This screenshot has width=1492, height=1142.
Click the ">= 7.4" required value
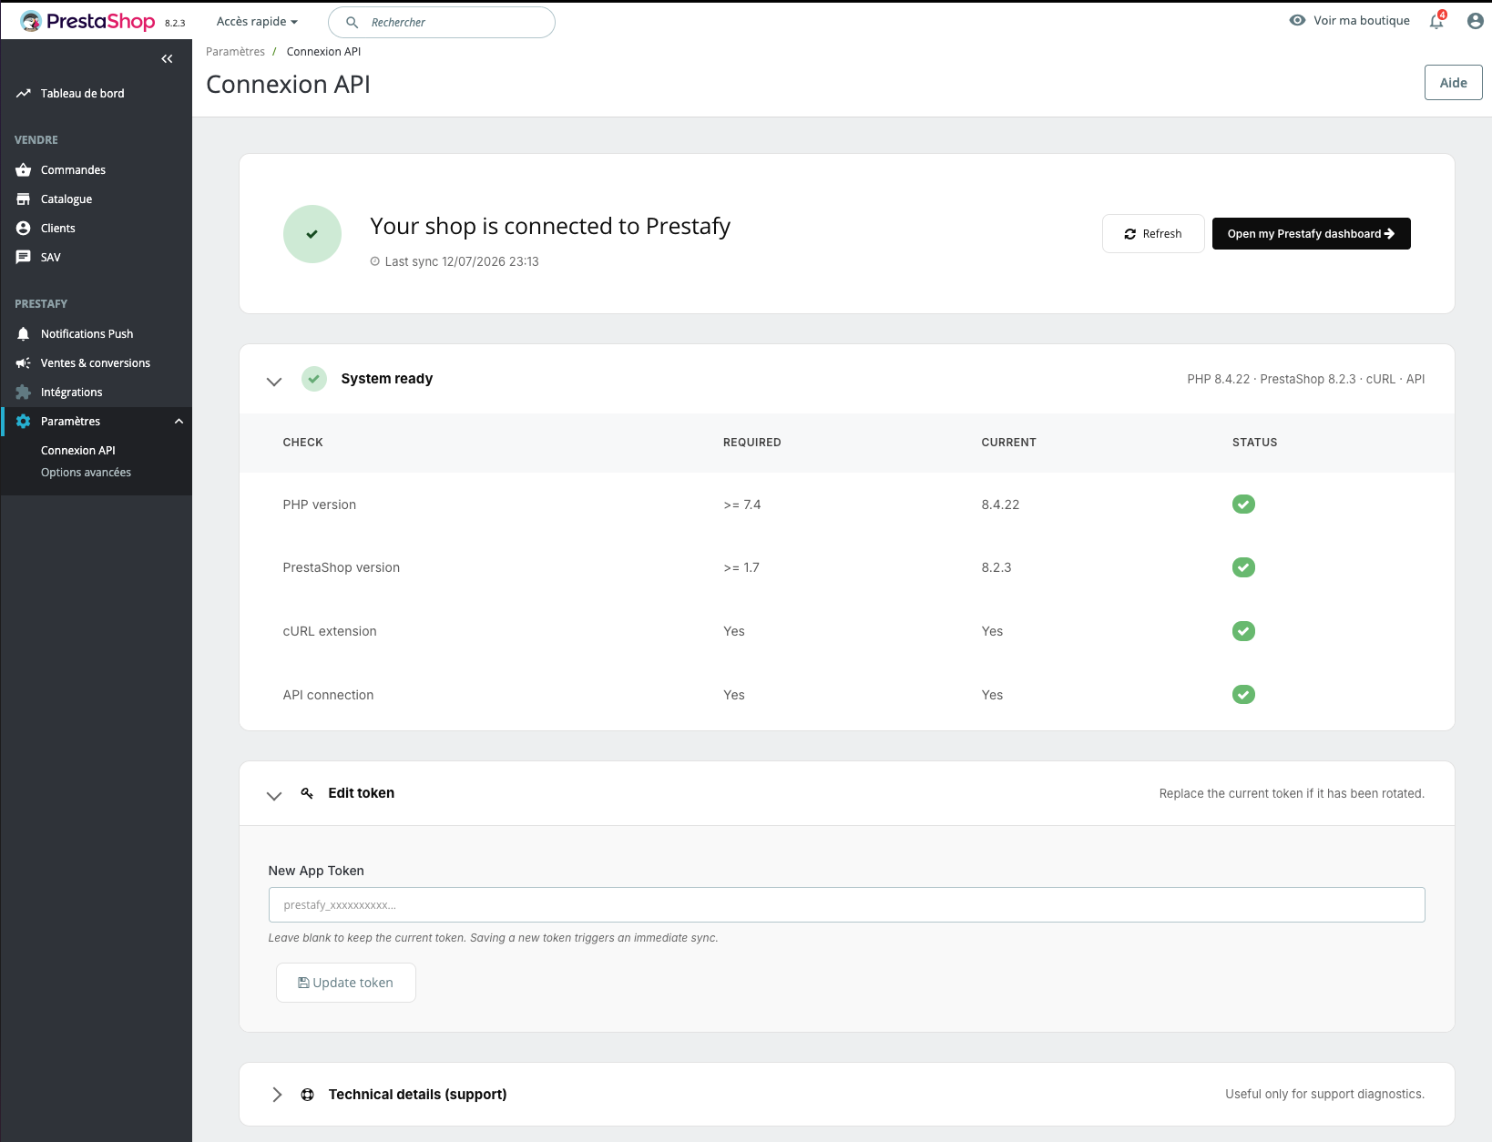click(741, 505)
